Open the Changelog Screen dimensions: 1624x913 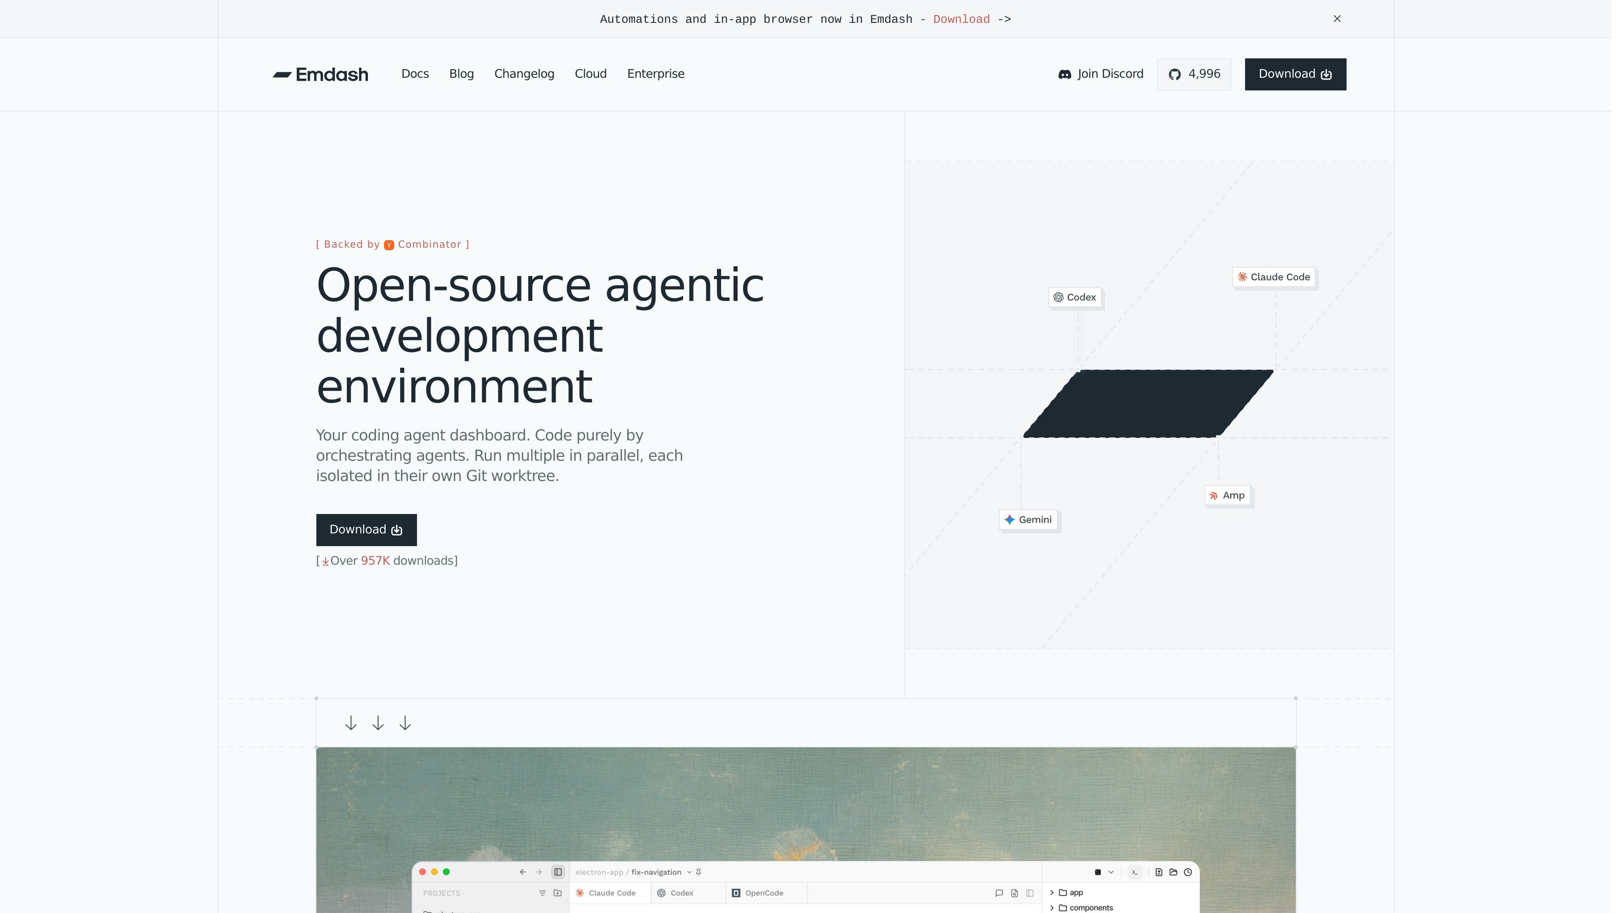[524, 74]
